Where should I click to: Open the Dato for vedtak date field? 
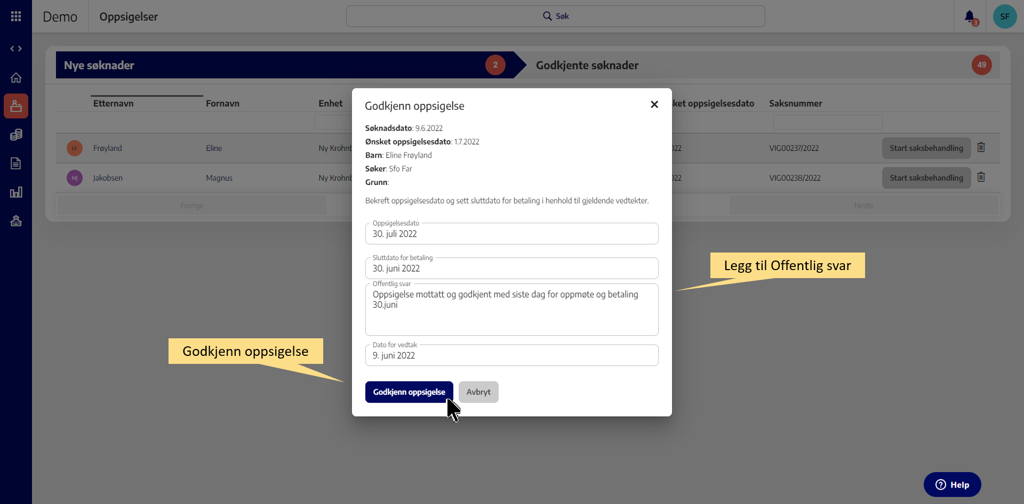(x=511, y=355)
